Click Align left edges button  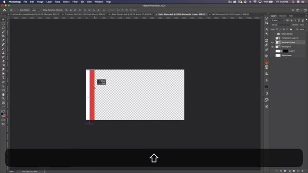pyautogui.click(x=66, y=10)
